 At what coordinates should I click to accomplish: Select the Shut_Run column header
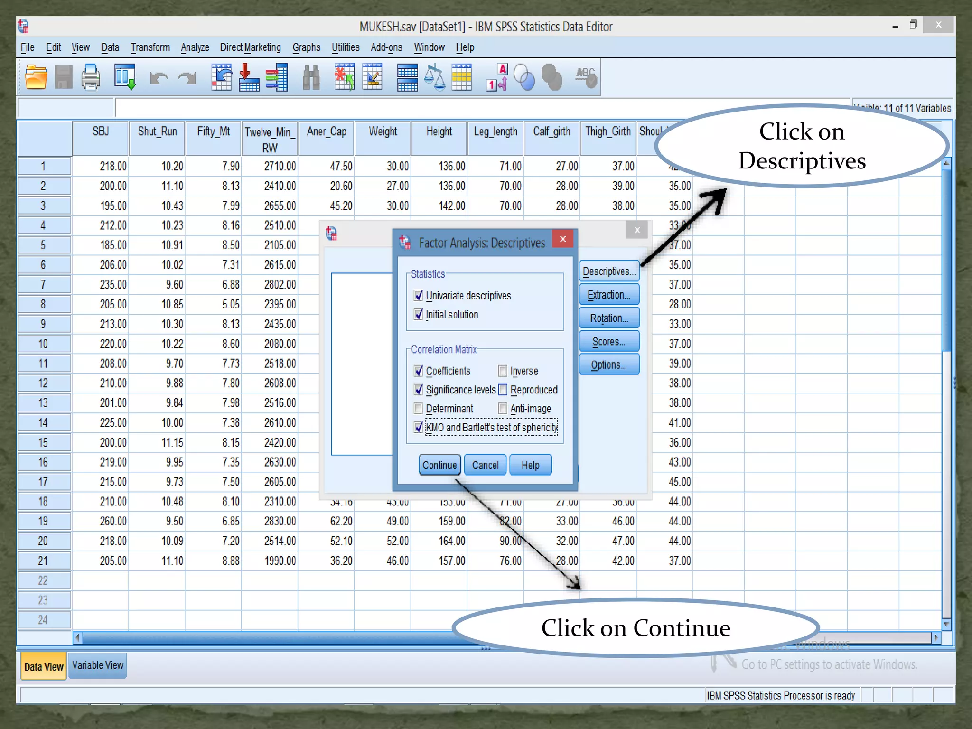tap(157, 138)
